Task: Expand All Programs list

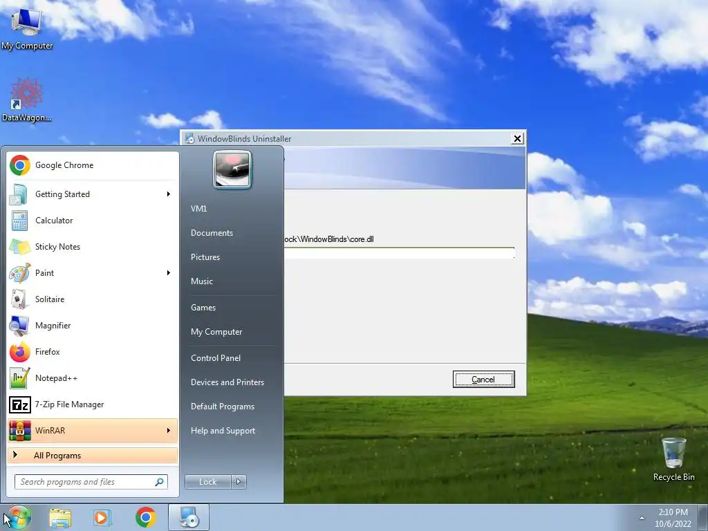Action: [93, 455]
